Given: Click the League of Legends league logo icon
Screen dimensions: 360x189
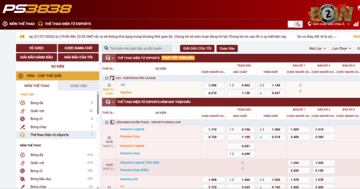Looking at the screenshot, I should point(112,122).
